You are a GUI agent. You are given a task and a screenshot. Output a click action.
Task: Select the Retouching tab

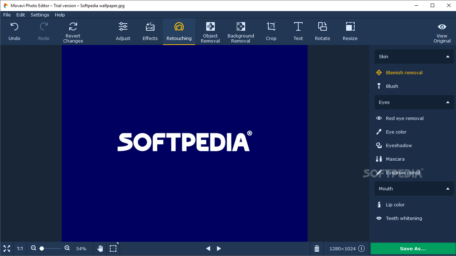click(x=179, y=32)
